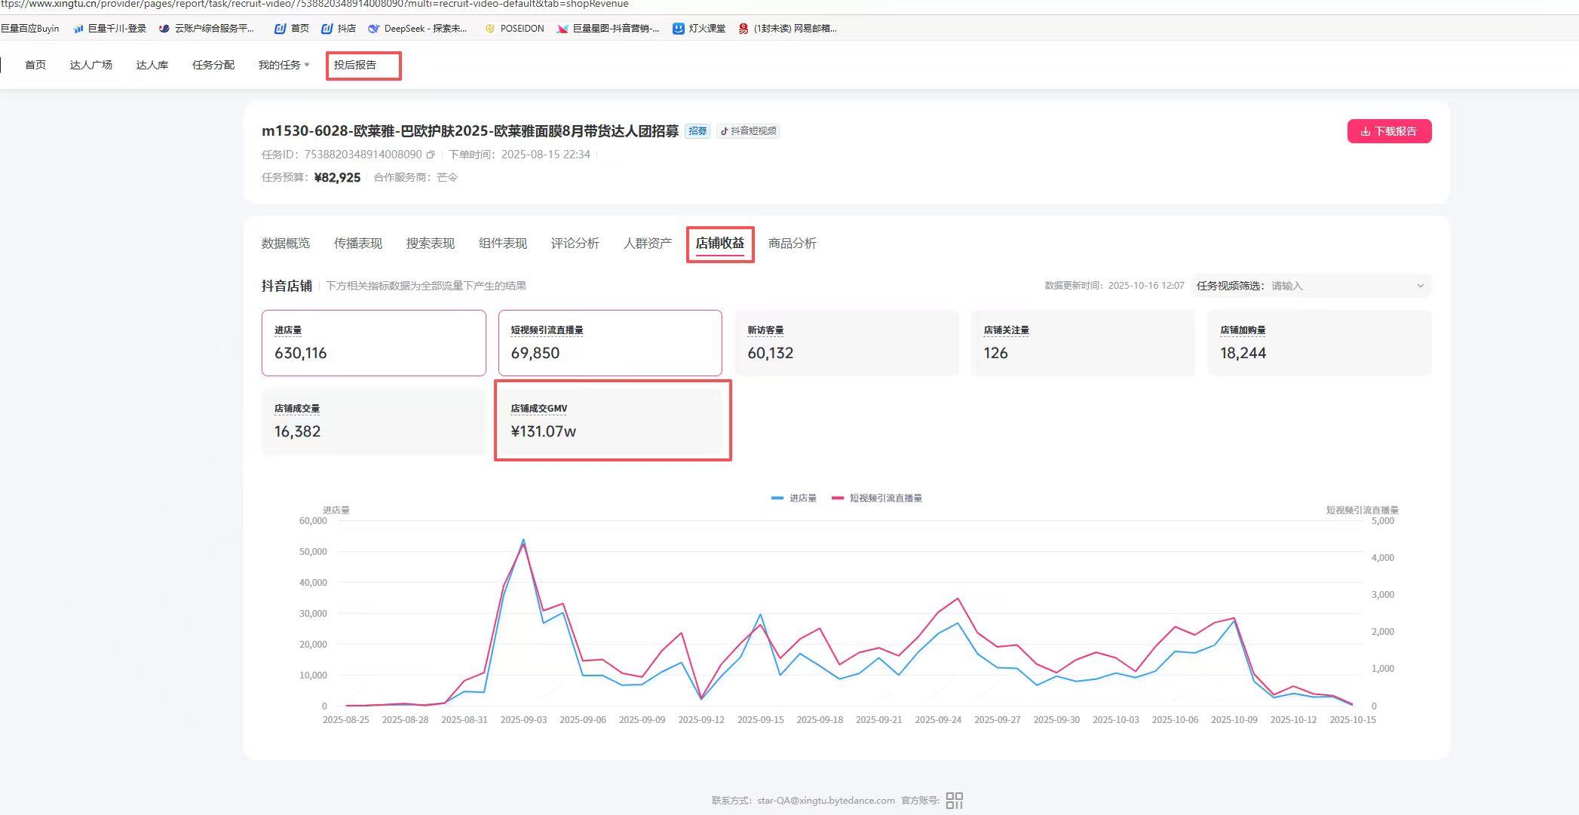Select the 短视频引流直播量 metric card

click(610, 343)
